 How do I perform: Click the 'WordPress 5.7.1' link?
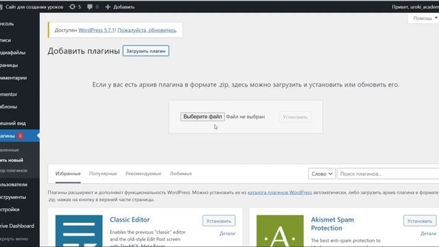[x=97, y=30]
